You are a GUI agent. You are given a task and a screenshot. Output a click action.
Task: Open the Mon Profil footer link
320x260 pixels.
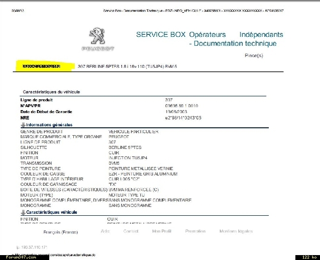[x=161, y=231]
